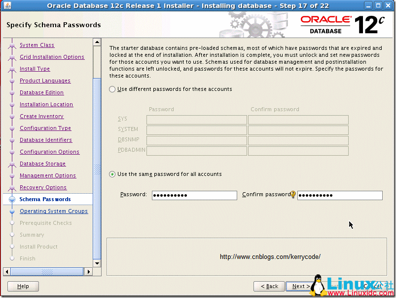Select "Use different passwords for these accounts"

tap(112, 89)
